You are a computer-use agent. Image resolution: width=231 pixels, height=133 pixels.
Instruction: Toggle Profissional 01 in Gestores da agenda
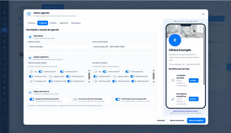pyautogui.click(x=105, y=72)
